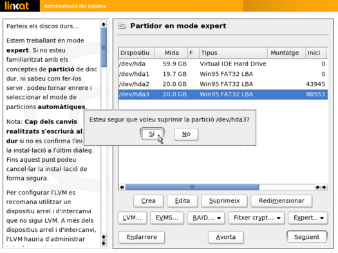The image size is (338, 253).
Task: Click the help panel scroll-up arrow
Action: [104, 24]
